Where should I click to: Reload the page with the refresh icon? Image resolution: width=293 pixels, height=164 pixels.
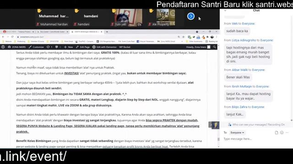(x=12, y=37)
